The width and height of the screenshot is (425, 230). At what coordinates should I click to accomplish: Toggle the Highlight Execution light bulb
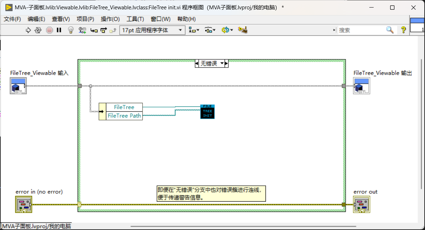pos(71,30)
